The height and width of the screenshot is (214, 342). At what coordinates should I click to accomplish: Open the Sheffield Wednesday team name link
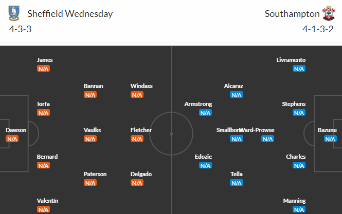70,14
